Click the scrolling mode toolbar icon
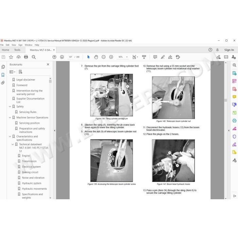Viewport: 238px width, 238px height. point(144,57)
